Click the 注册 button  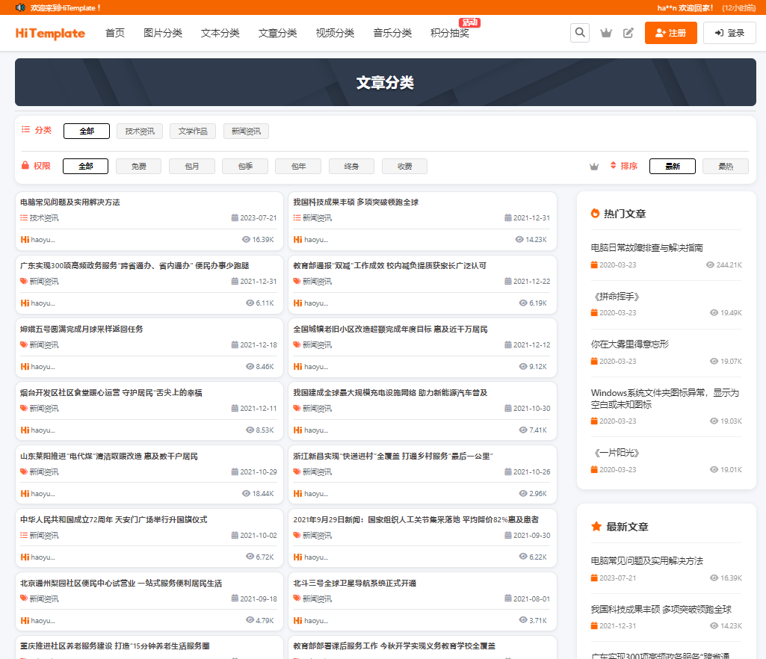tap(670, 33)
